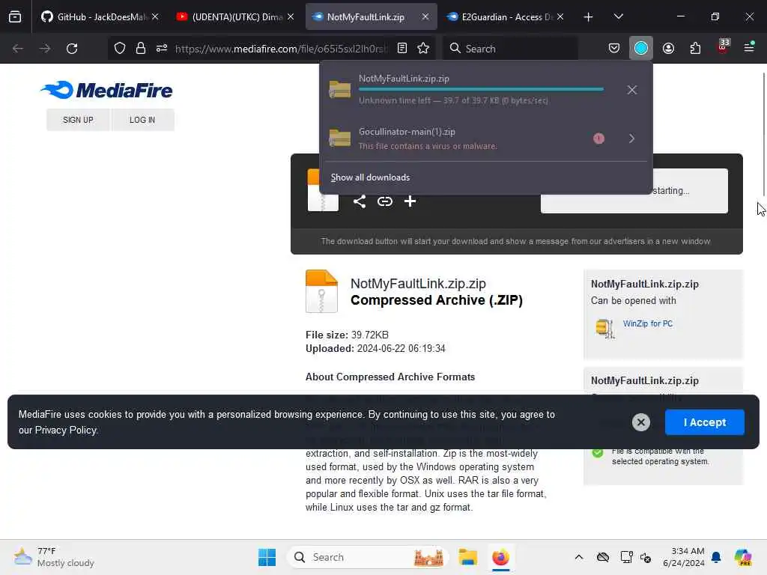Focus the mediafire URL address field
The height and width of the screenshot is (575, 767).
[x=282, y=49]
